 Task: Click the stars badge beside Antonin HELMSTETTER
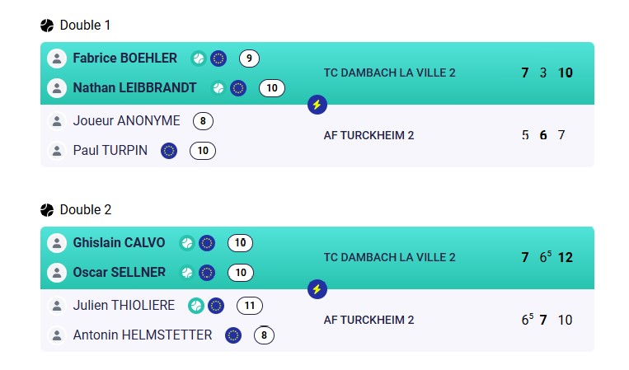(233, 335)
